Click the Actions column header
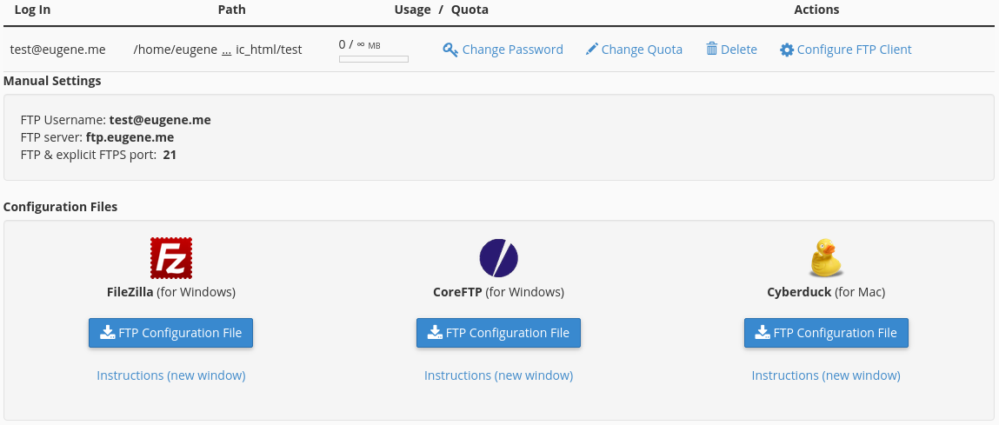The image size is (999, 425). [816, 10]
